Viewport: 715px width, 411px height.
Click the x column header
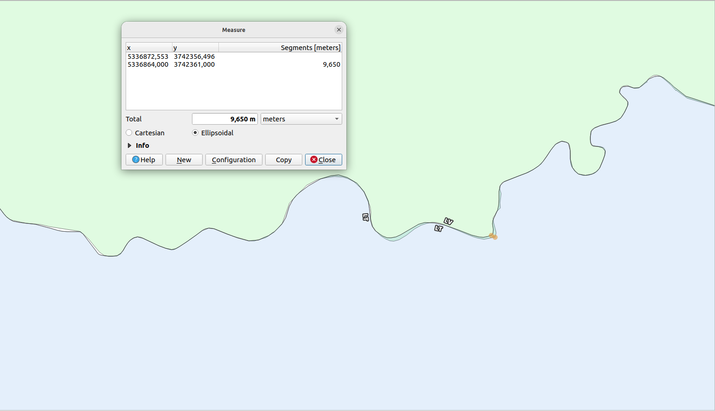pyautogui.click(x=149, y=48)
